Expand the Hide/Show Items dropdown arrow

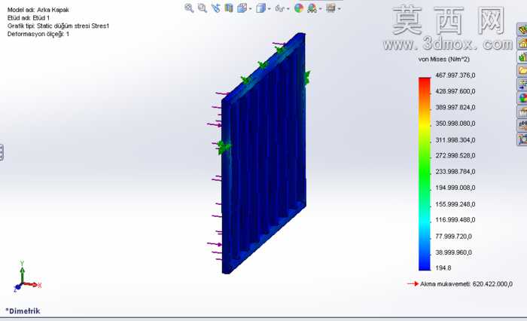point(288,9)
